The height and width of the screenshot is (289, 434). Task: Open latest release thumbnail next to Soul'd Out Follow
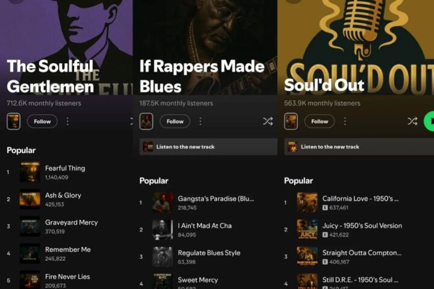[x=291, y=122]
